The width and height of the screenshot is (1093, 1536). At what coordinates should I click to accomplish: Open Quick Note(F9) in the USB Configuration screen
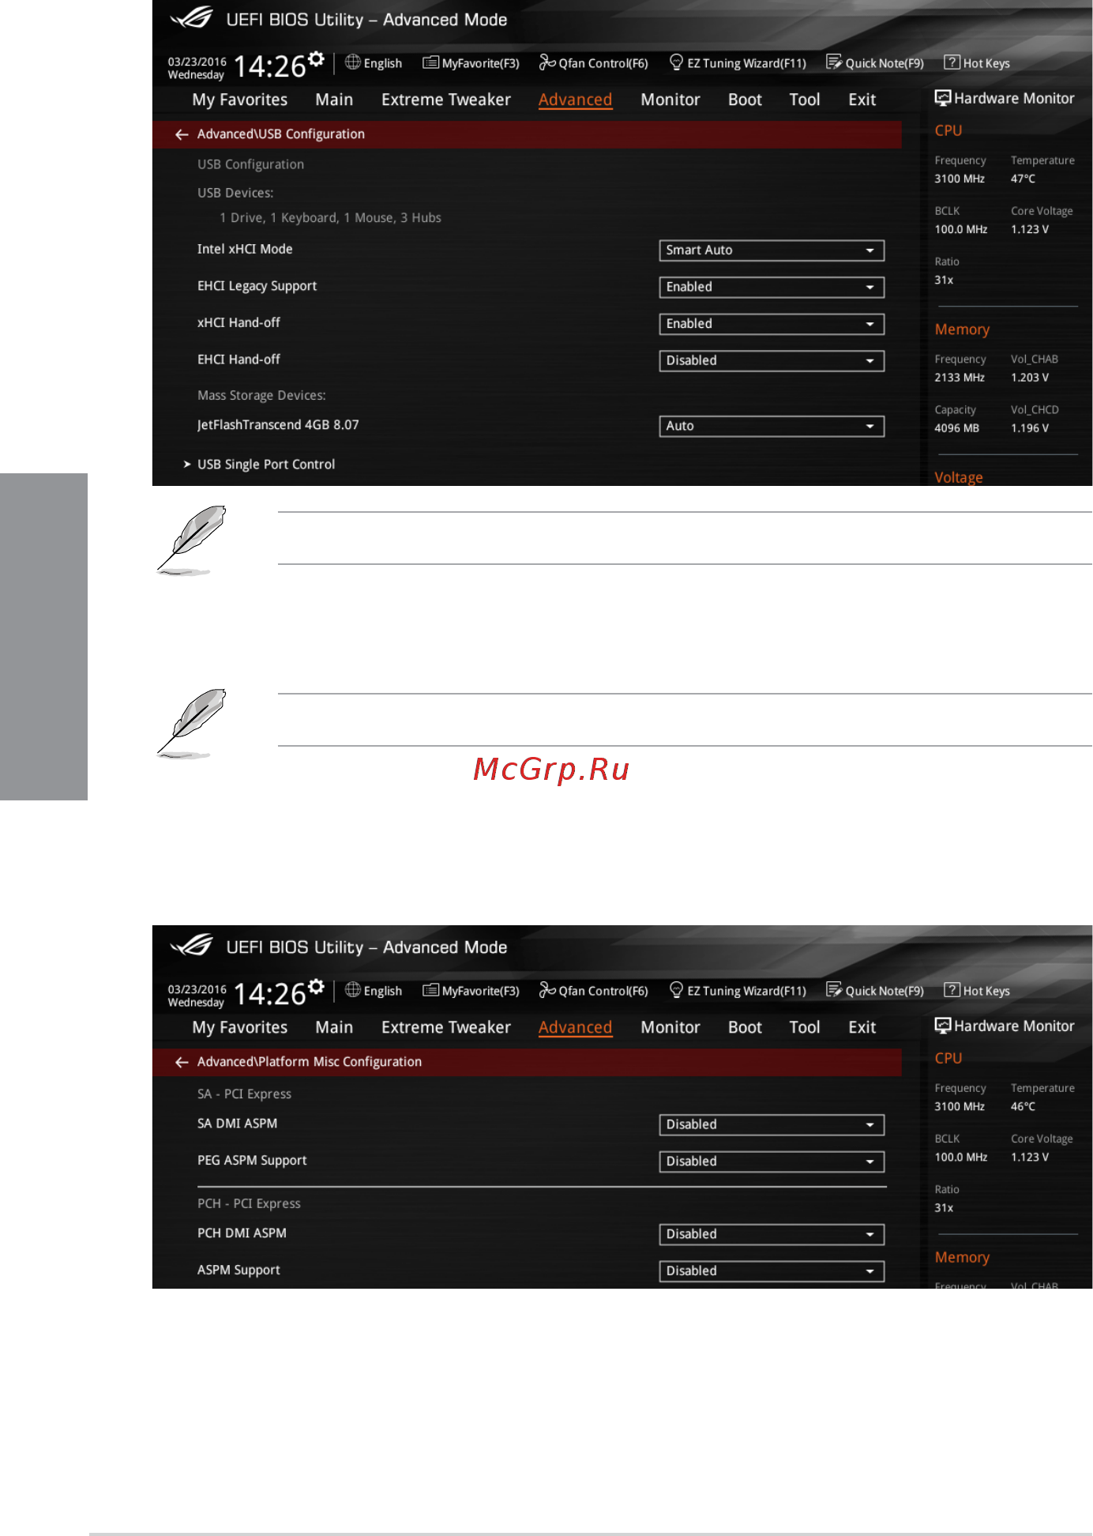875,62
